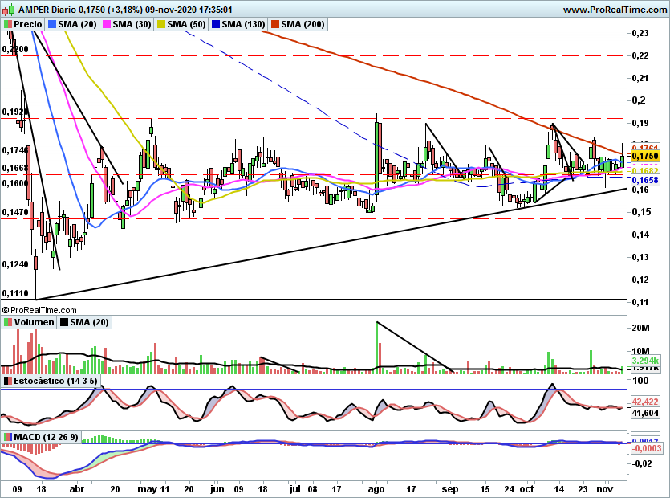This screenshot has width=670, height=498.
Task: Click the 0,1746 level label
Action: 15,150
